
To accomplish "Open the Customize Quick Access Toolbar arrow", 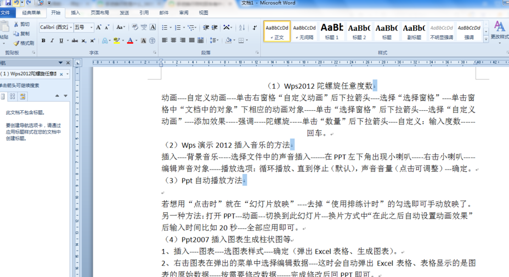I will pyautogui.click(x=49, y=3).
